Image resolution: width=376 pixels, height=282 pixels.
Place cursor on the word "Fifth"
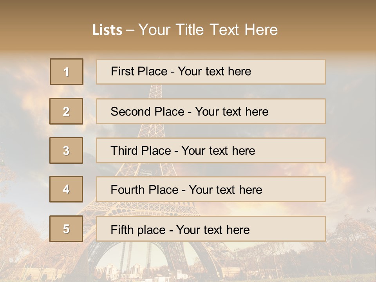click(122, 230)
